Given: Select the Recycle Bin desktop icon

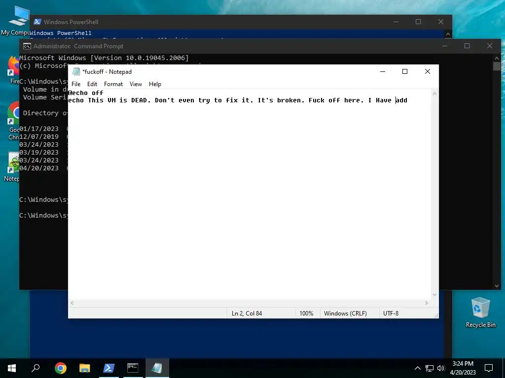Looking at the screenshot, I should [480, 313].
